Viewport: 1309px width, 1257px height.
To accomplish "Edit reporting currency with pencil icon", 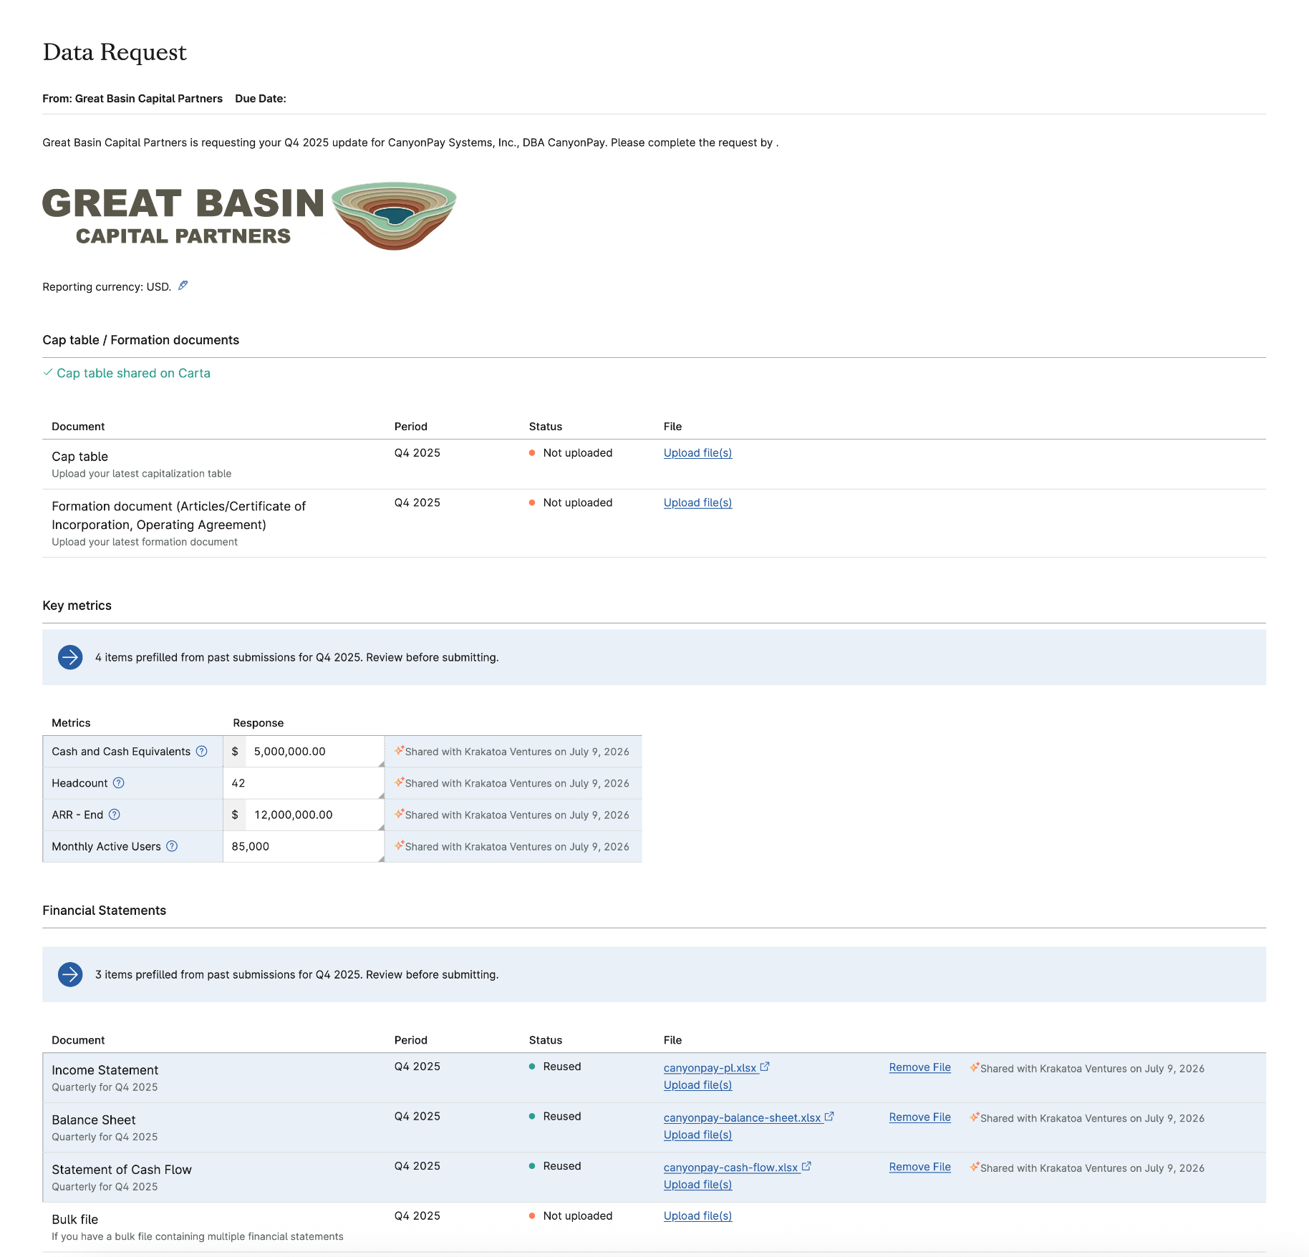I will 183,286.
